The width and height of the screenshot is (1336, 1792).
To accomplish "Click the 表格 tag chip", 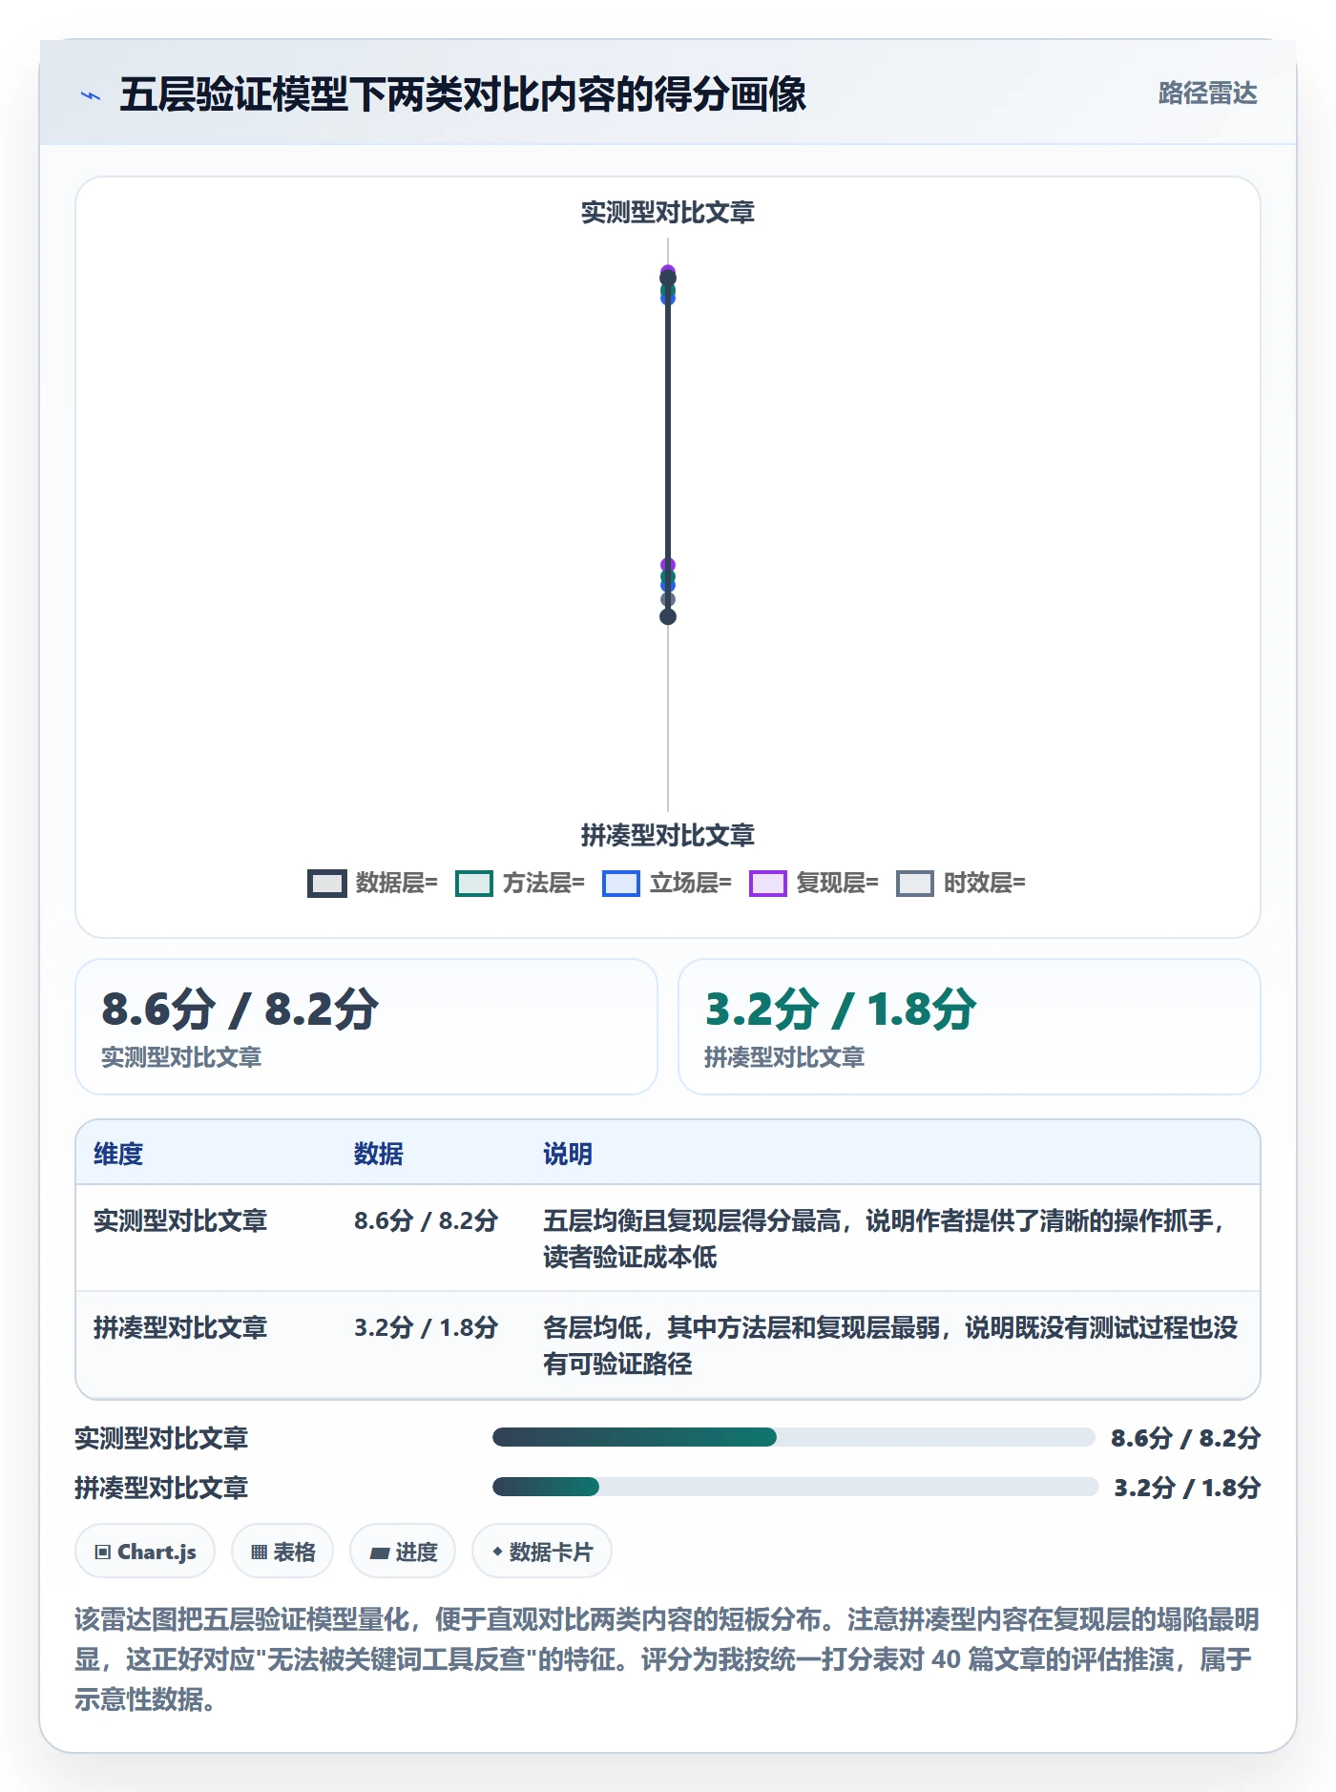I will (x=282, y=1552).
